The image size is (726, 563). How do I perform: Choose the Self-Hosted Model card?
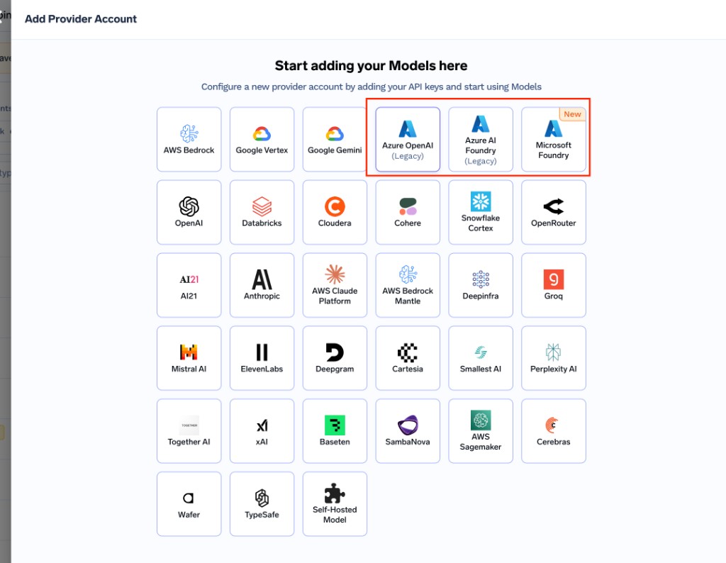(x=335, y=503)
